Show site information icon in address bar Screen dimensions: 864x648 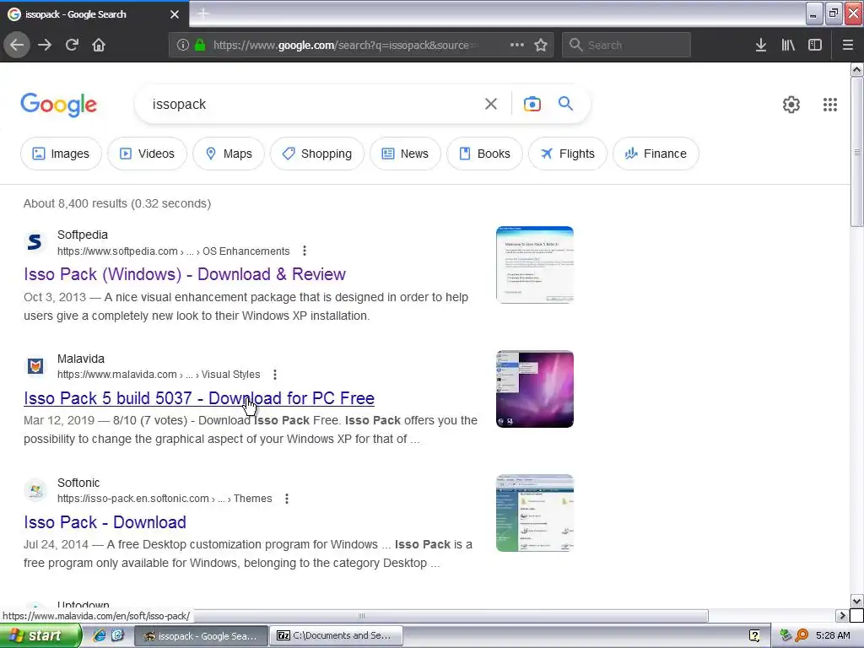(183, 46)
